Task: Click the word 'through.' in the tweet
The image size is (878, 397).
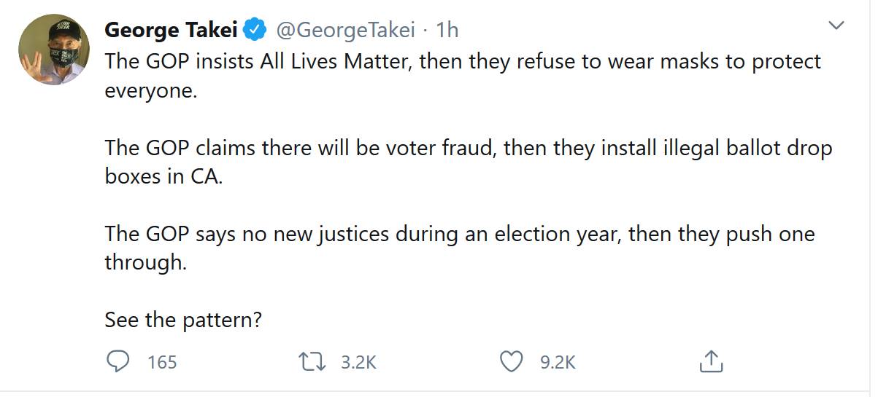Action: 146,262
